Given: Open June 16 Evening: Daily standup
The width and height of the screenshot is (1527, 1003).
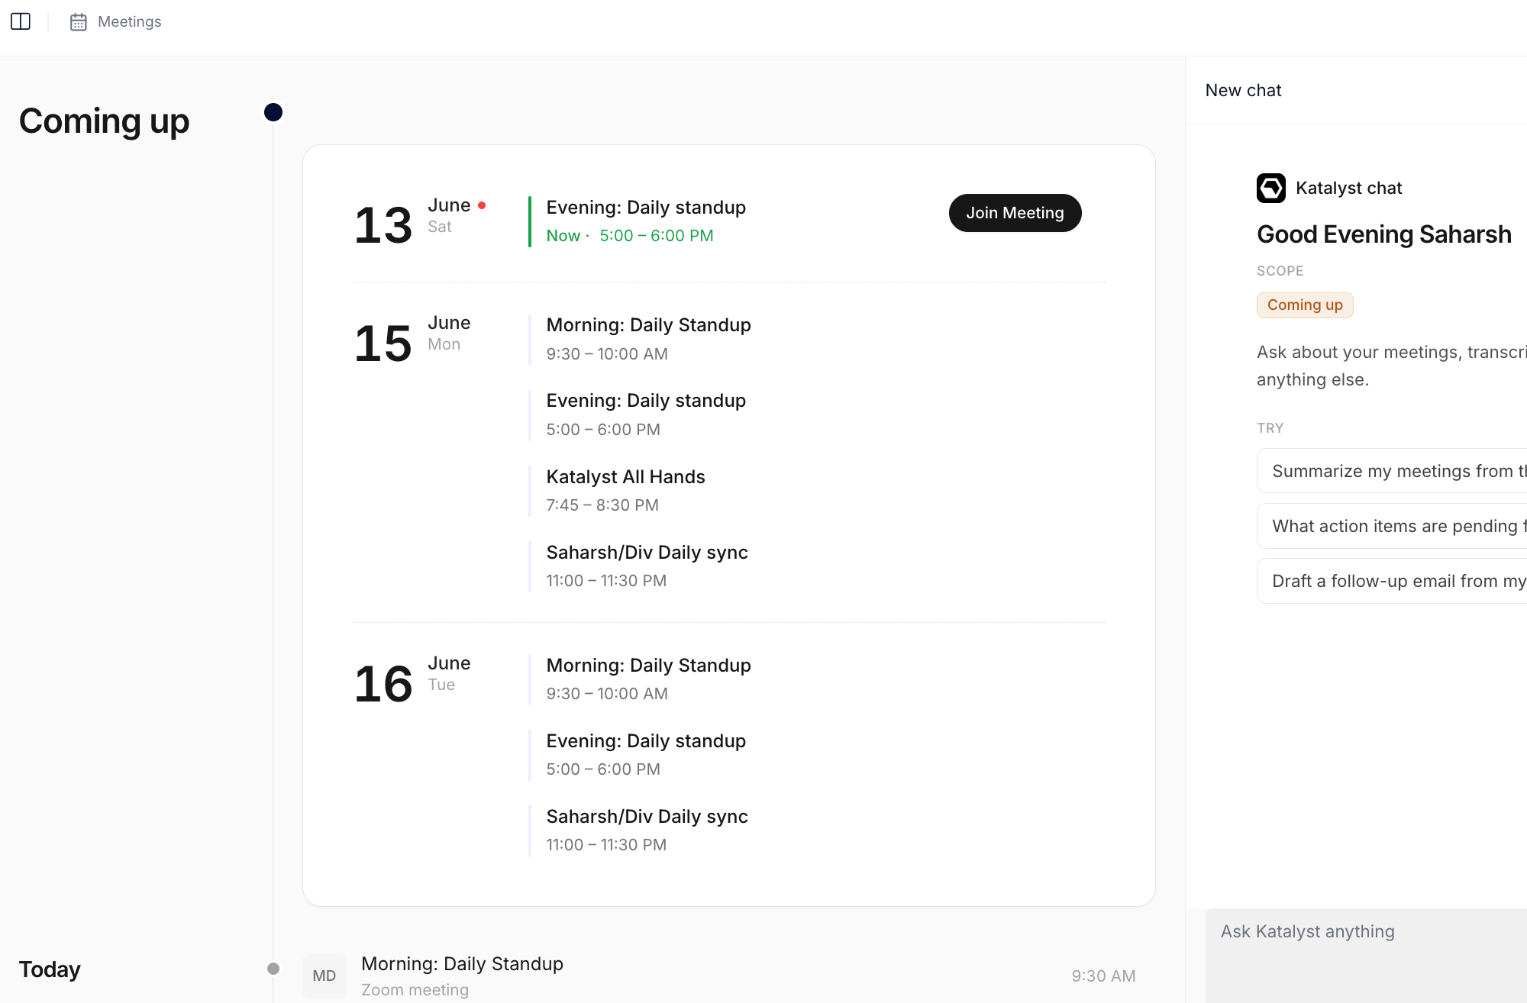Looking at the screenshot, I should [x=646, y=741].
